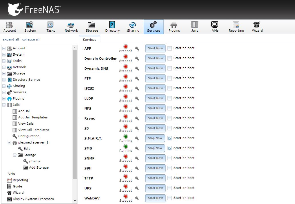Stop the S.M.A.R.T. service now

(x=155, y=138)
